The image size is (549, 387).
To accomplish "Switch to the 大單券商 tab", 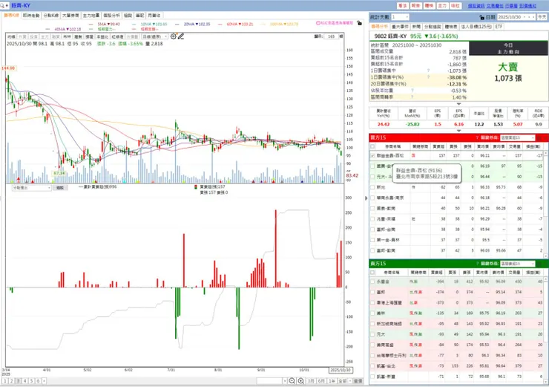I will [x=70, y=16].
